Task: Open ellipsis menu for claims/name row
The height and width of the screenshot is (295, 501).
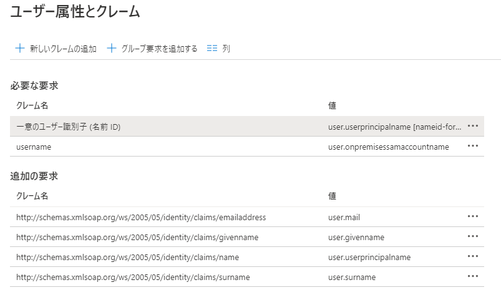Action: (x=472, y=256)
